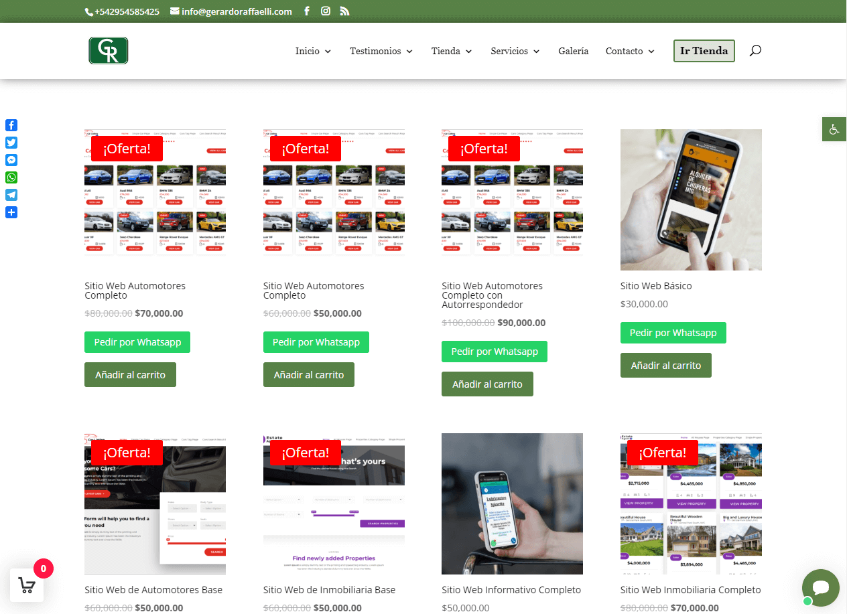
Task: Share via Facebook icon in left sidebar
Action: (x=11, y=125)
